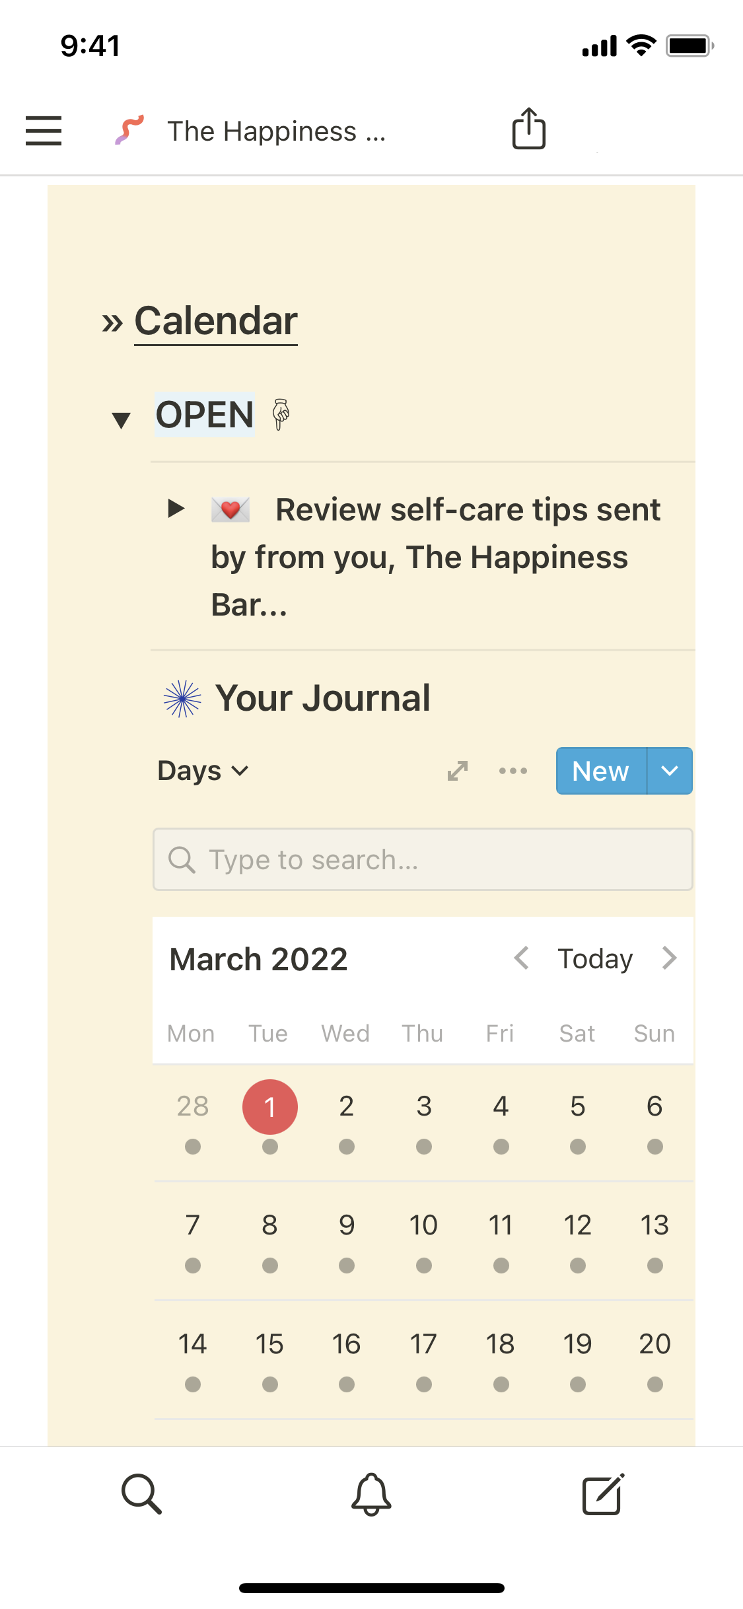The width and height of the screenshot is (743, 1609).
Task: Expand journal database to full page
Action: pyautogui.click(x=458, y=771)
